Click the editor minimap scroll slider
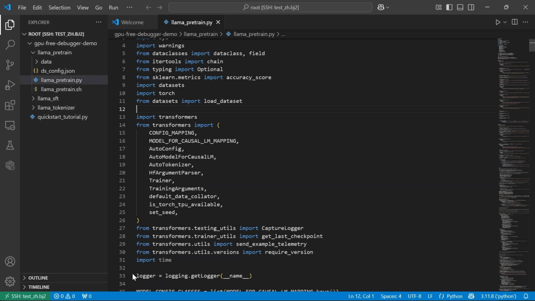The image size is (535, 301). coord(532,46)
